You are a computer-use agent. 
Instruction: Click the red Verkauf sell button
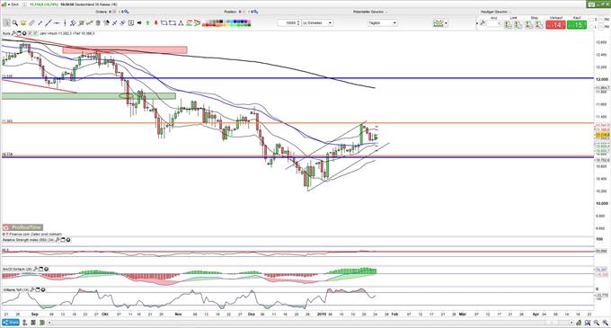tap(555, 25)
